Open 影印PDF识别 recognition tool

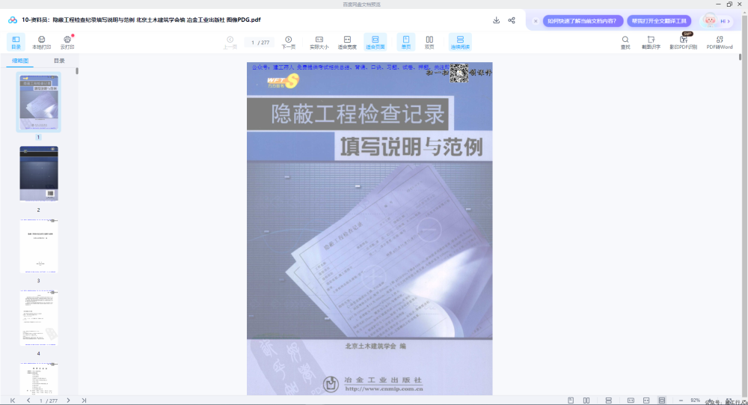point(683,42)
